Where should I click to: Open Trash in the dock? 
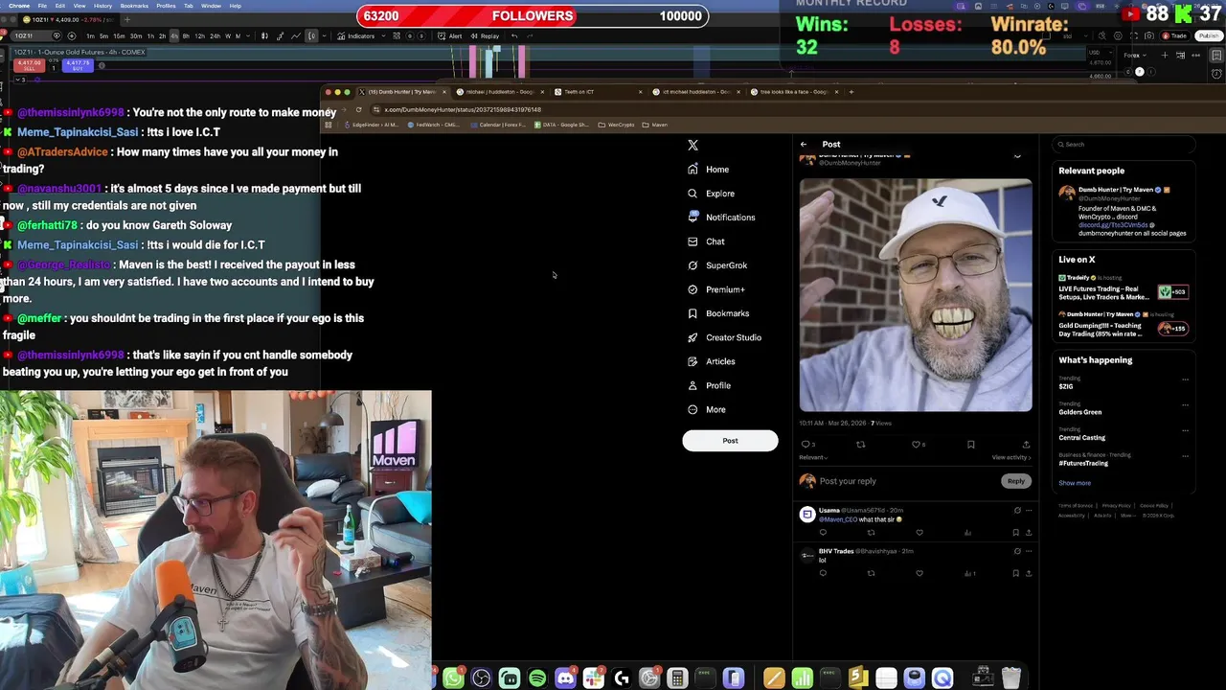[1011, 678]
